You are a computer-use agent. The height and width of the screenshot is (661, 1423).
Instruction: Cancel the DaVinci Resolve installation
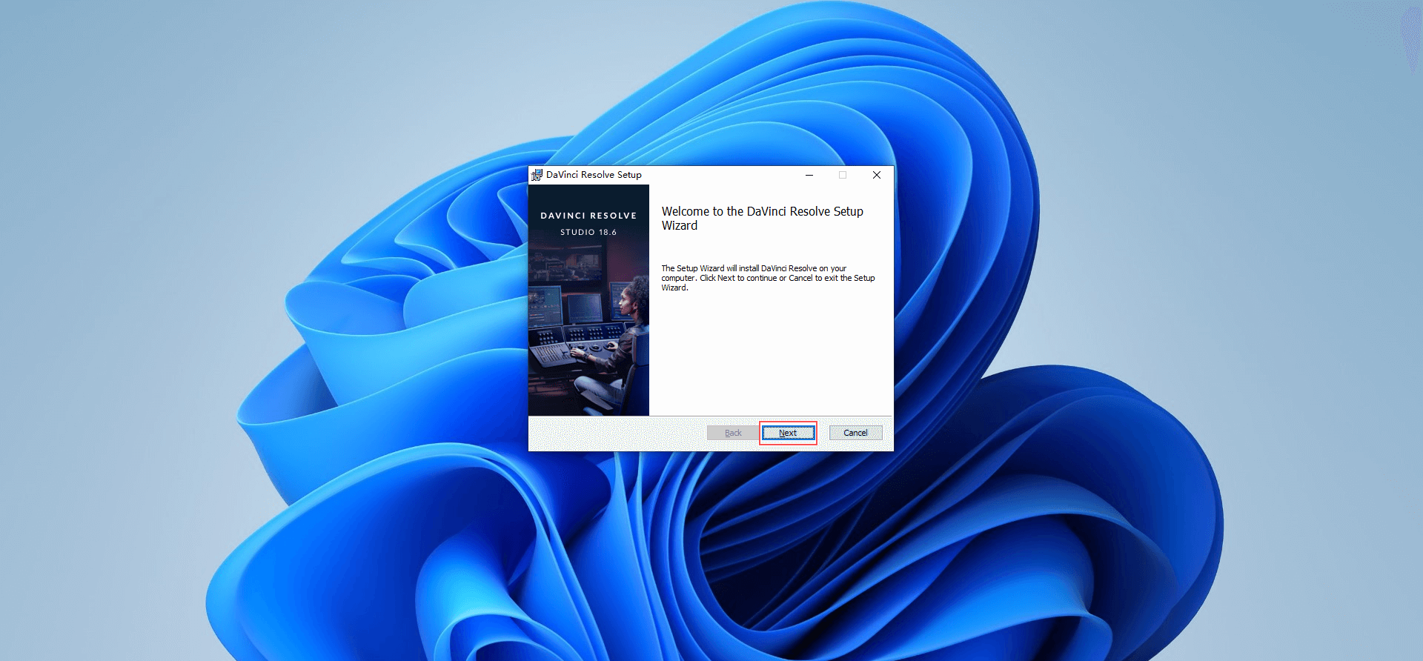855,433
